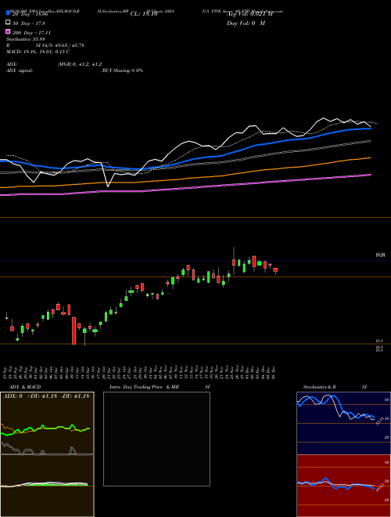Click the 'Day Vol: 0 M' text
Image resolution: width=391 pixels, height=517 pixels.
(x=246, y=23)
